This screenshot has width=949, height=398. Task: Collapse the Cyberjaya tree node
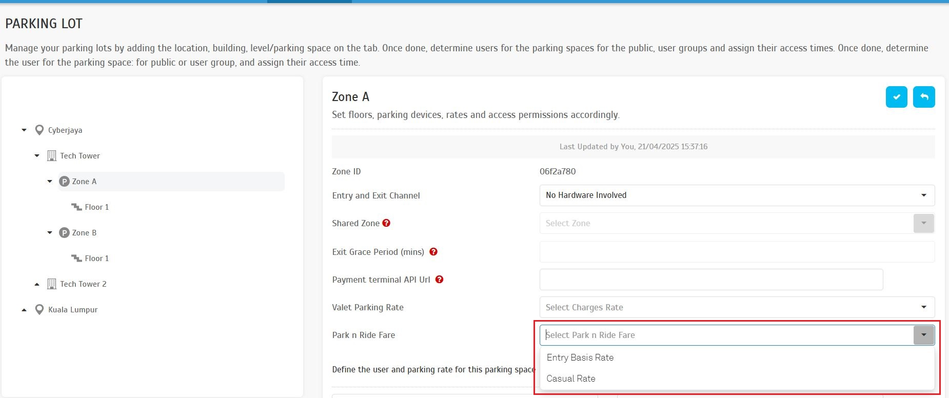(x=24, y=130)
